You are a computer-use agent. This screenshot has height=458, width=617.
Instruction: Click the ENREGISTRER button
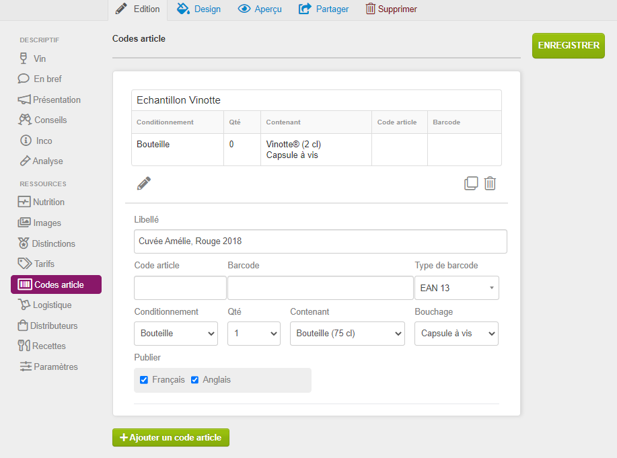click(569, 46)
